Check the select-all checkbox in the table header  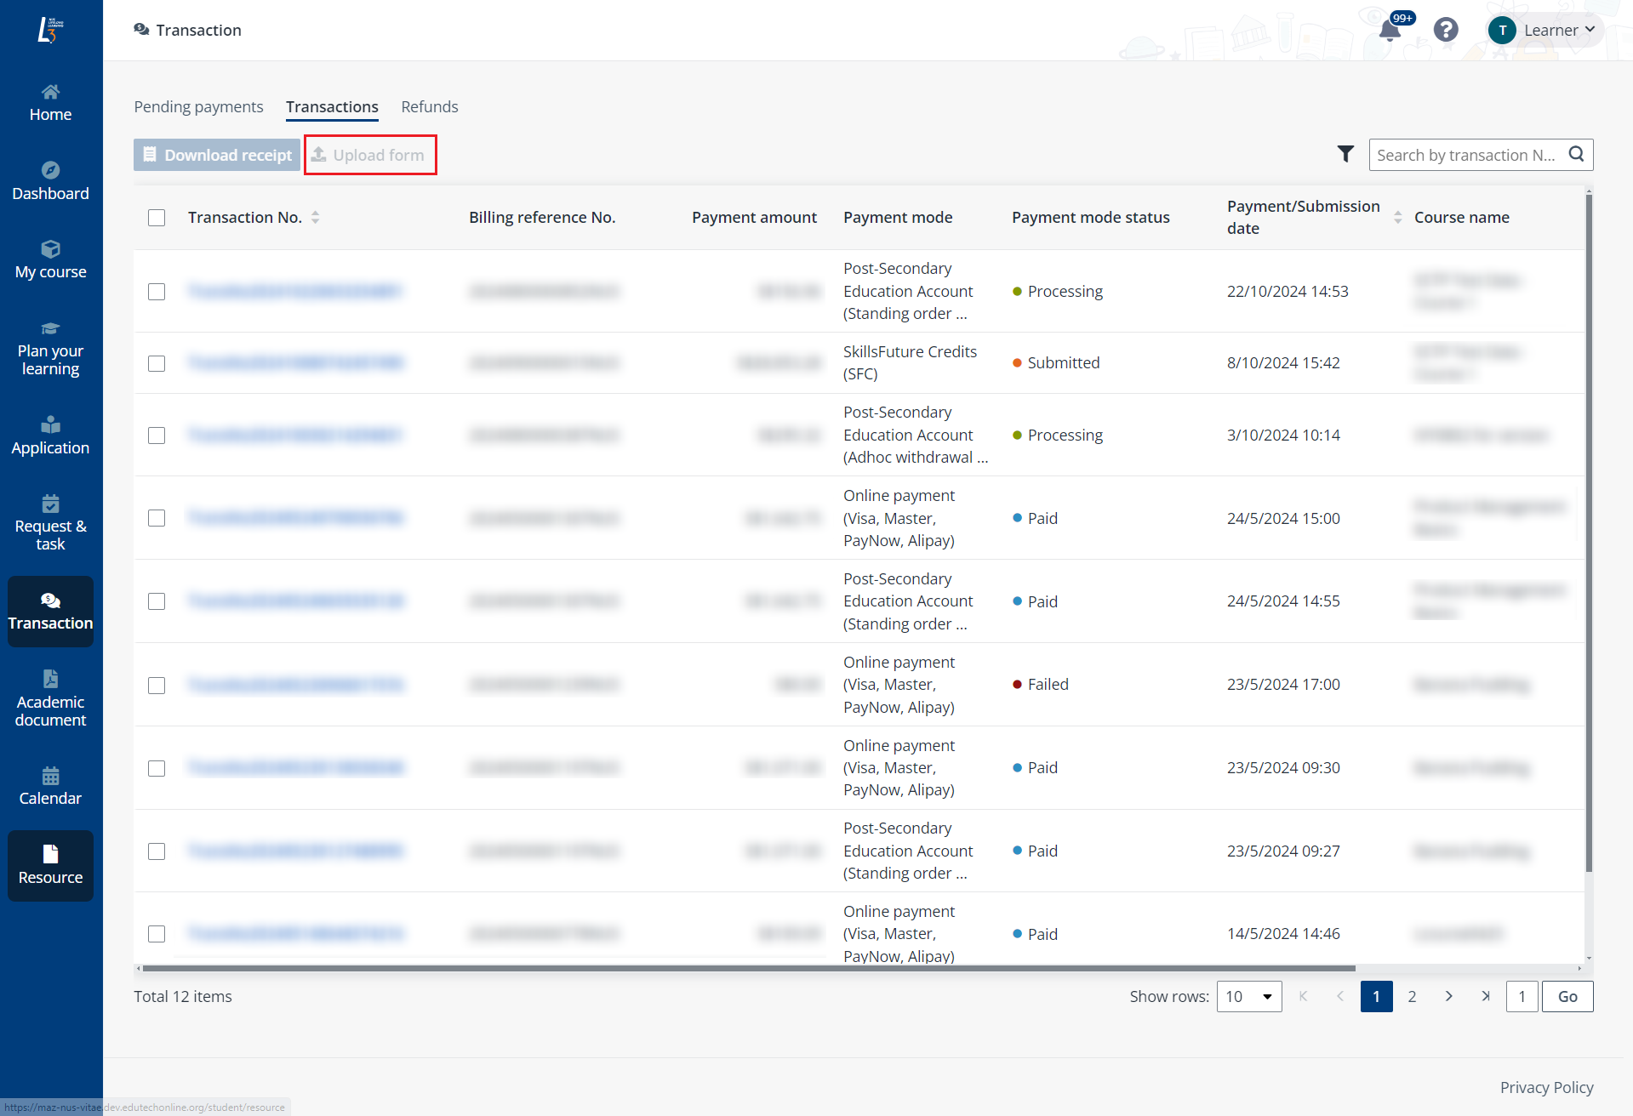[157, 218]
